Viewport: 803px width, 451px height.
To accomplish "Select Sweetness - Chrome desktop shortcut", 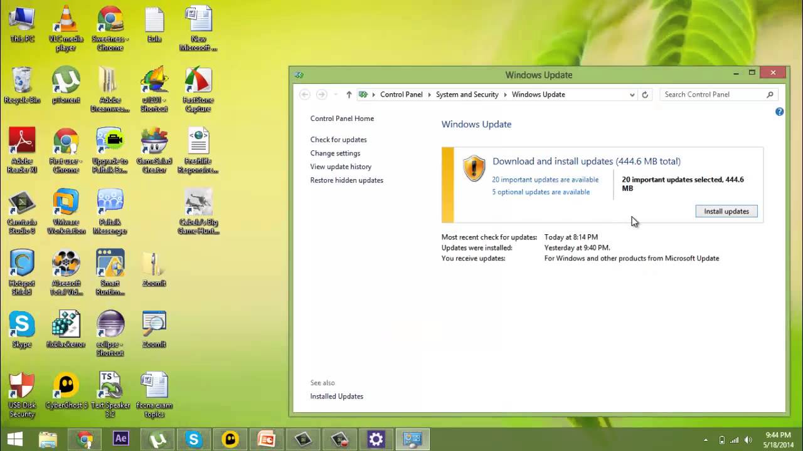I will point(110,29).
